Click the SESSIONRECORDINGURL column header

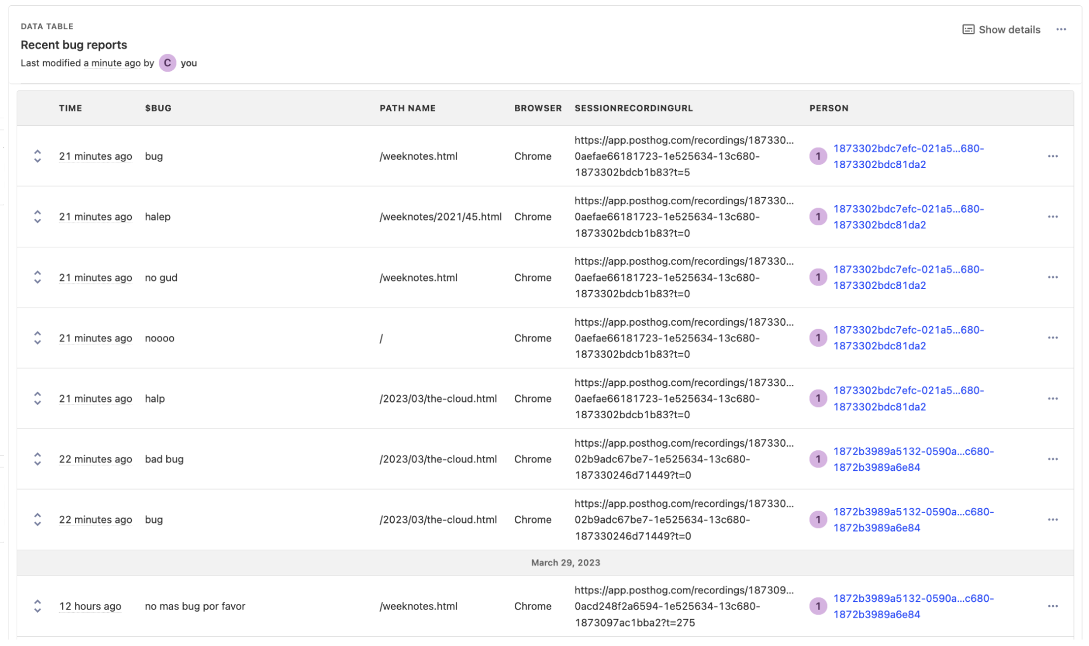click(633, 108)
